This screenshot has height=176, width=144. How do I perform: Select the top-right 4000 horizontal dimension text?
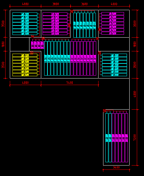[x=114, y=4]
